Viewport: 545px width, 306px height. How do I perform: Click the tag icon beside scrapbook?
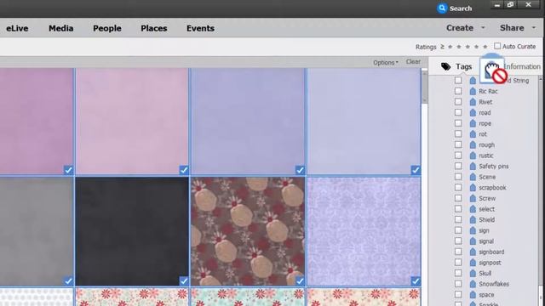pyautogui.click(x=473, y=188)
